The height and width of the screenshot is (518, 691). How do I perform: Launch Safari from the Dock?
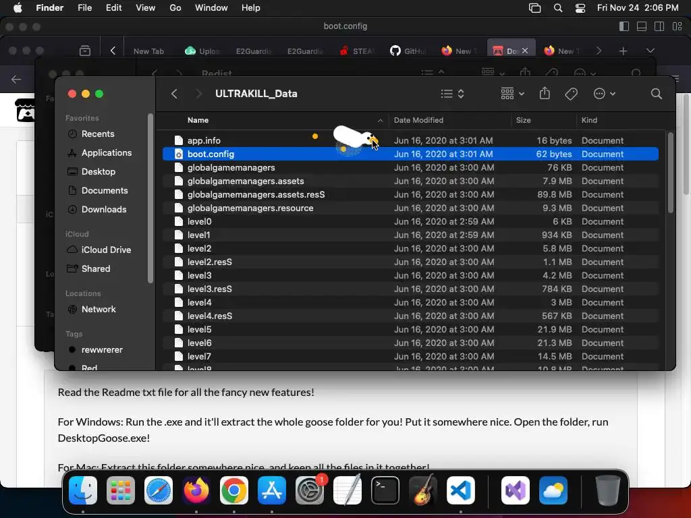click(x=158, y=490)
